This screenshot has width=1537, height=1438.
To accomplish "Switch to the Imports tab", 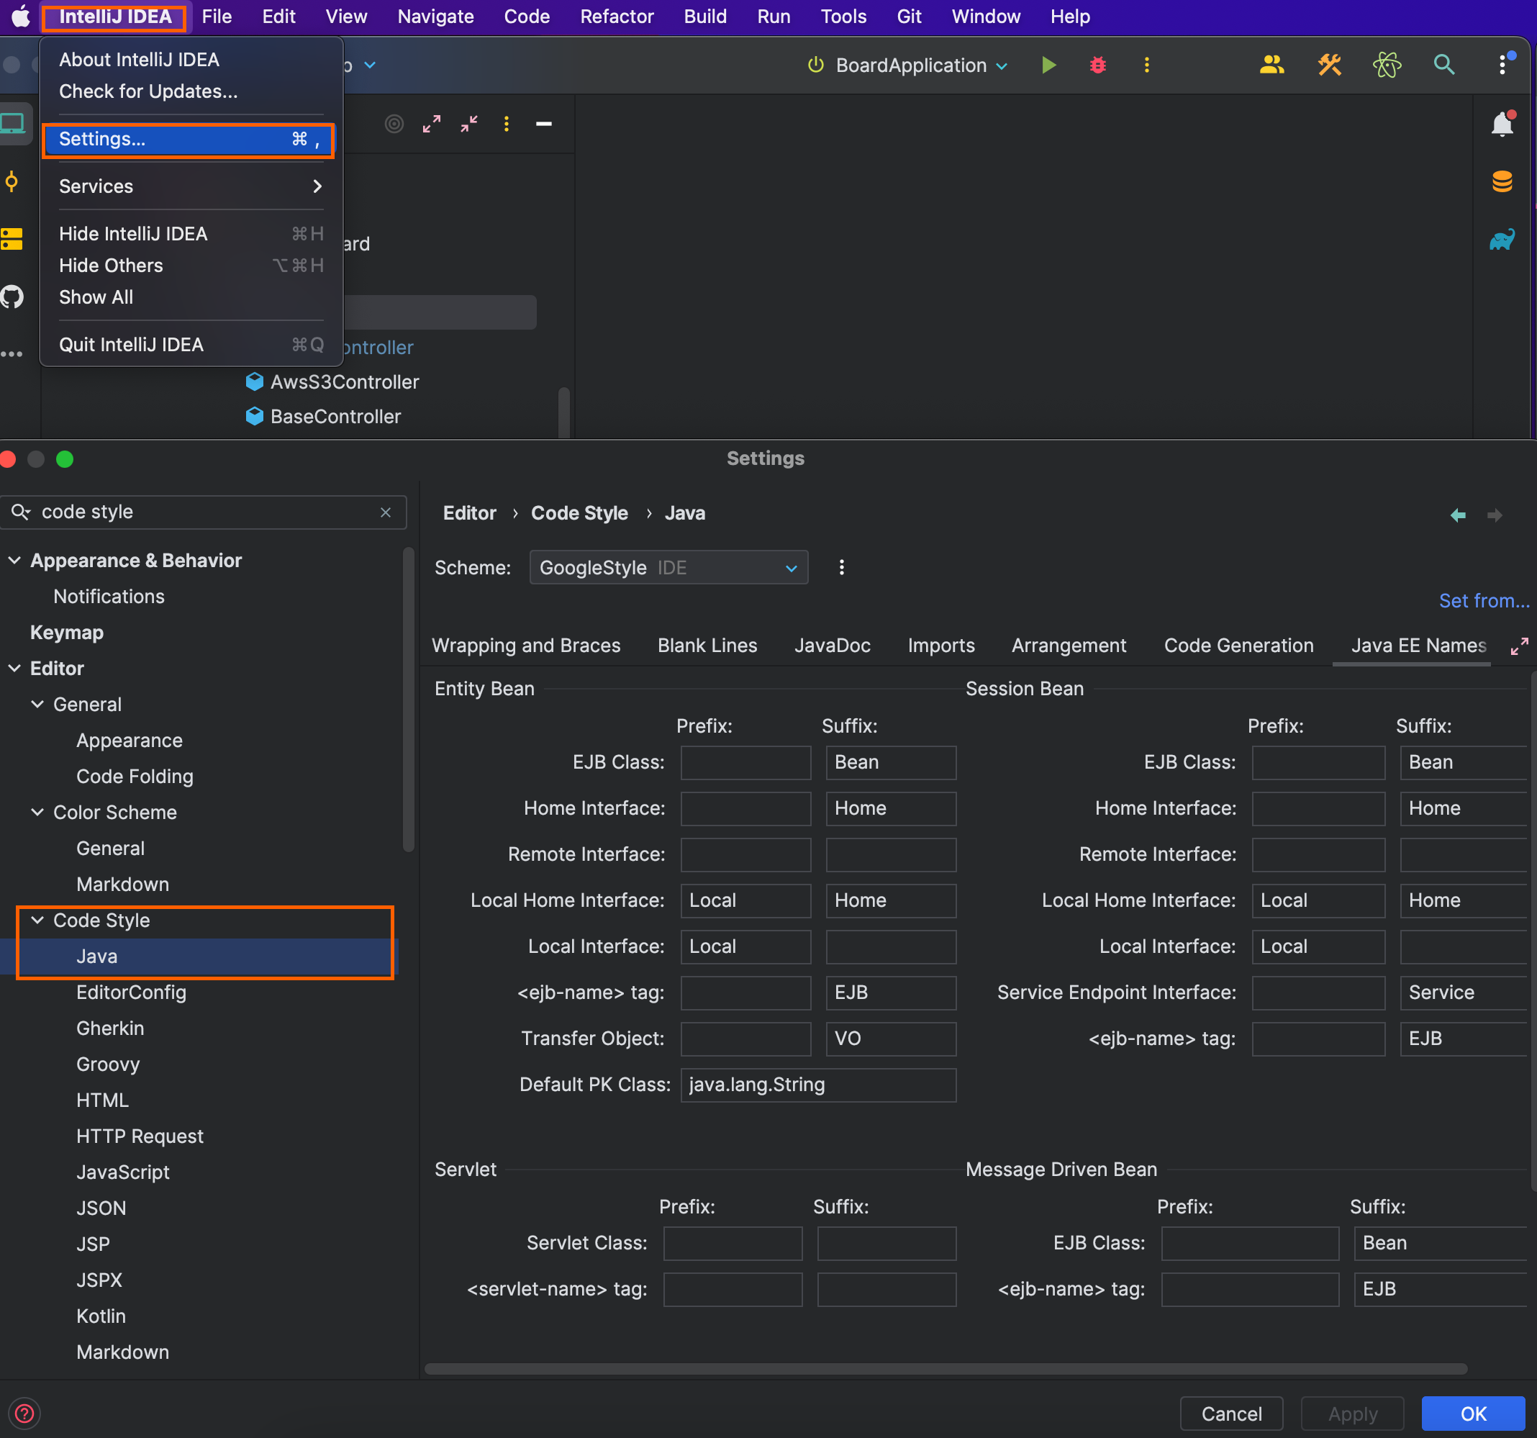I will tap(940, 646).
